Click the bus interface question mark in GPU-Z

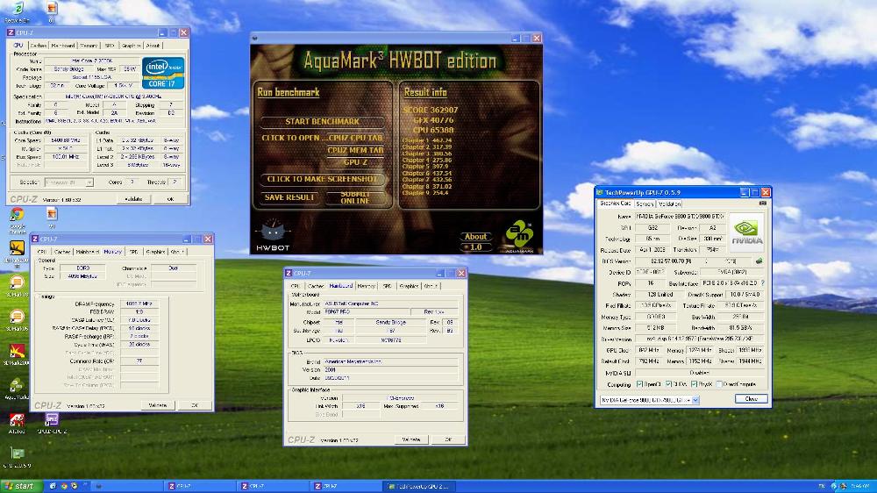tap(762, 283)
